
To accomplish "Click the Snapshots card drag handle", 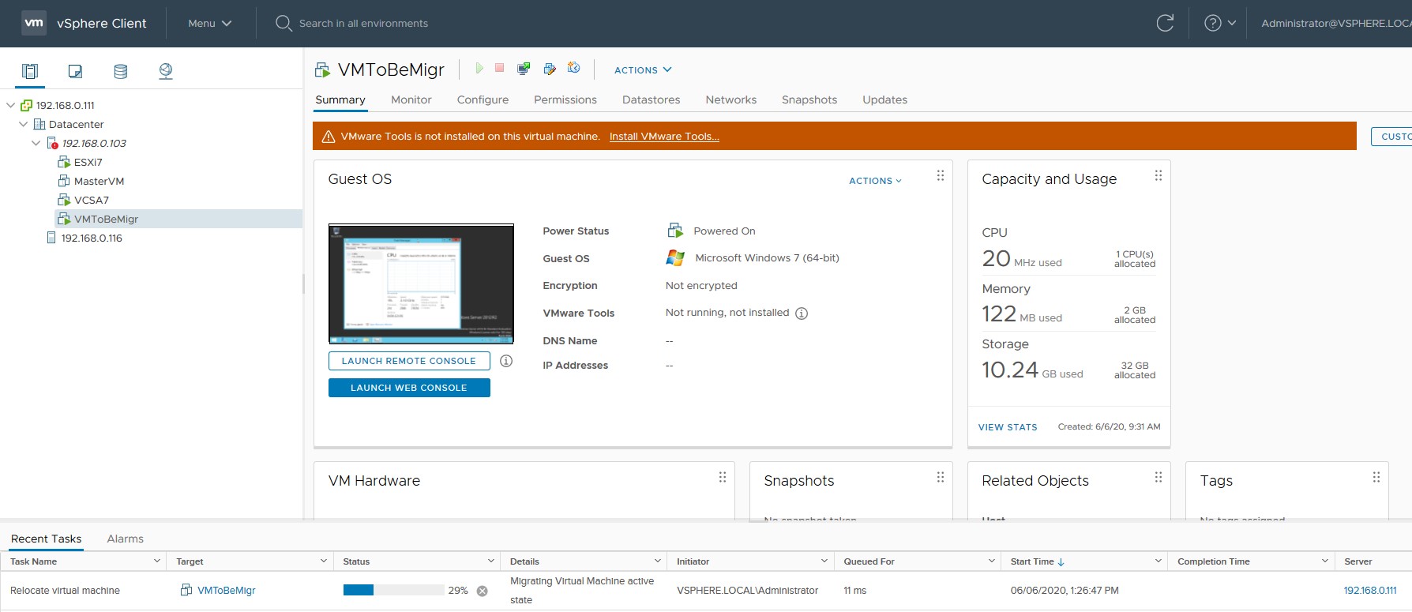I will click(x=940, y=478).
